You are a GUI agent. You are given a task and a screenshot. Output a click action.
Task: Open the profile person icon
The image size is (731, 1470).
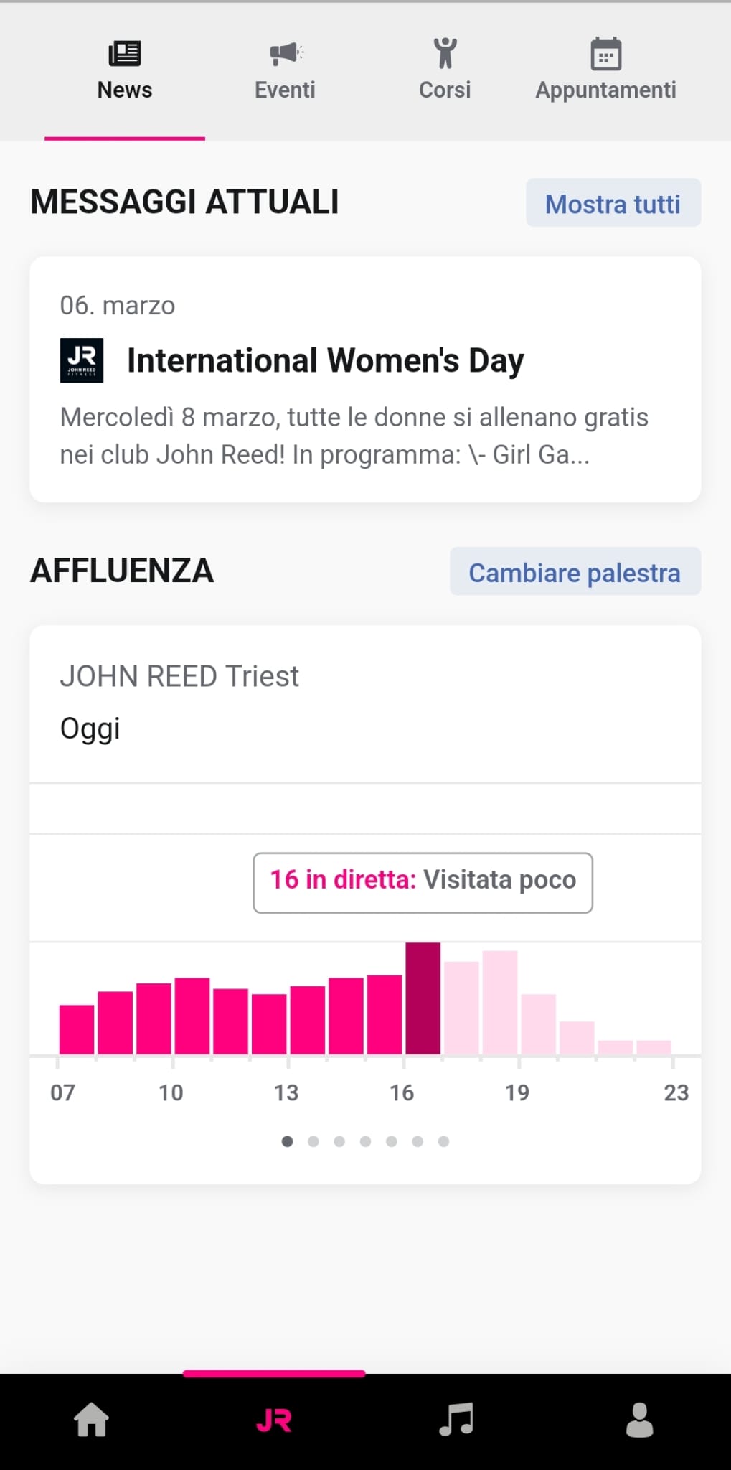coord(639,1420)
